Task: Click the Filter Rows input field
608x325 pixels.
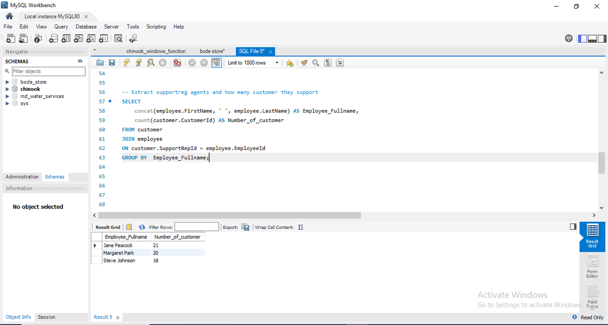Action: (197, 227)
